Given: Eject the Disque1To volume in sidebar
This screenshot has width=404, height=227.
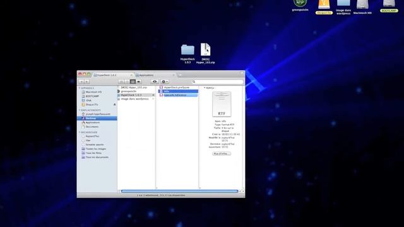Looking at the screenshot, I should (114, 105).
